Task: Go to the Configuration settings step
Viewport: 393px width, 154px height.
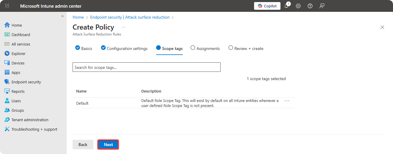Action: [124, 48]
